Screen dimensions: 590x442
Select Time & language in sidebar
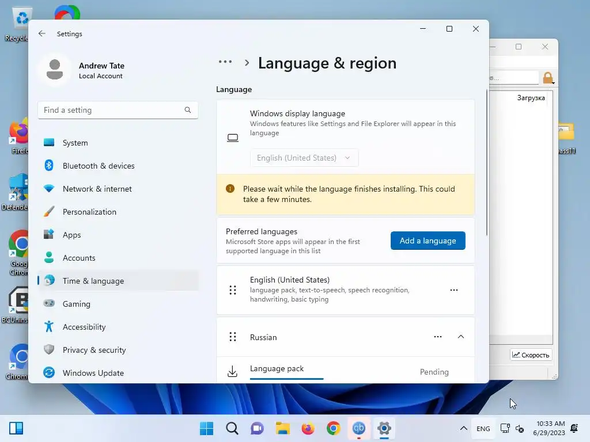point(118,281)
